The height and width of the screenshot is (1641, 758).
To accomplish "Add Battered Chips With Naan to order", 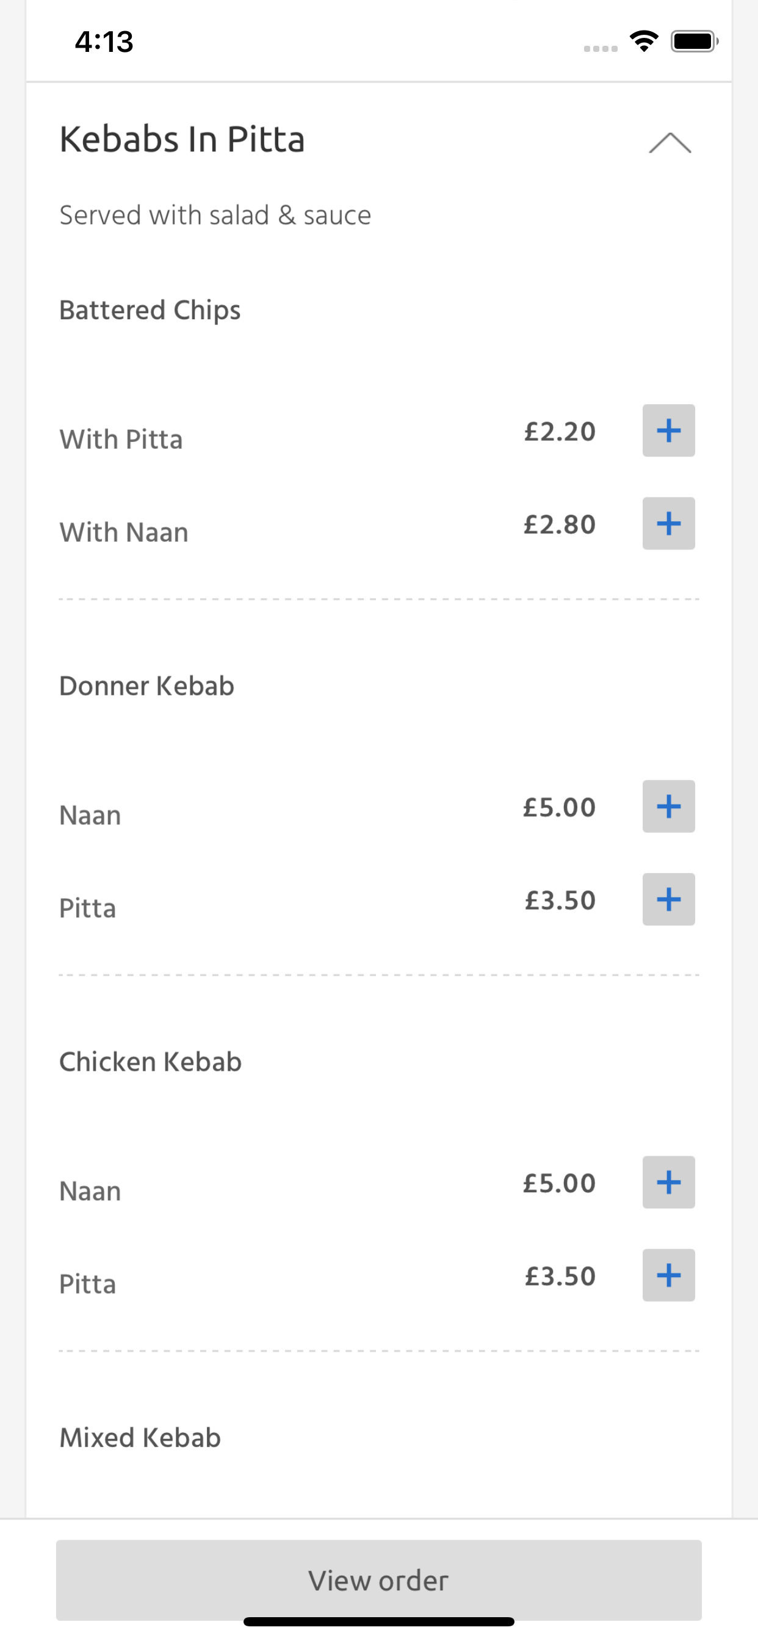I will (668, 524).
